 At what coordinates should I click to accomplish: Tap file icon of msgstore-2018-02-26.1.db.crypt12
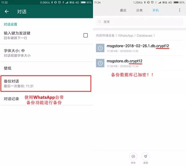point(100,48)
